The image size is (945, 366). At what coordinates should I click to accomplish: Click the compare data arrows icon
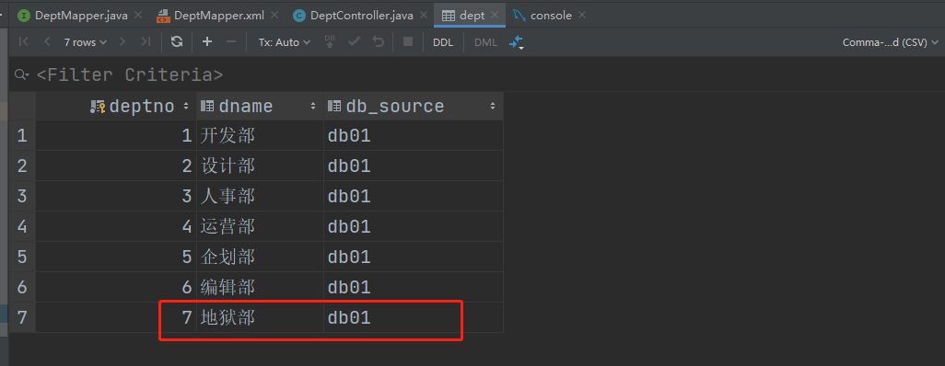pyautogui.click(x=517, y=42)
